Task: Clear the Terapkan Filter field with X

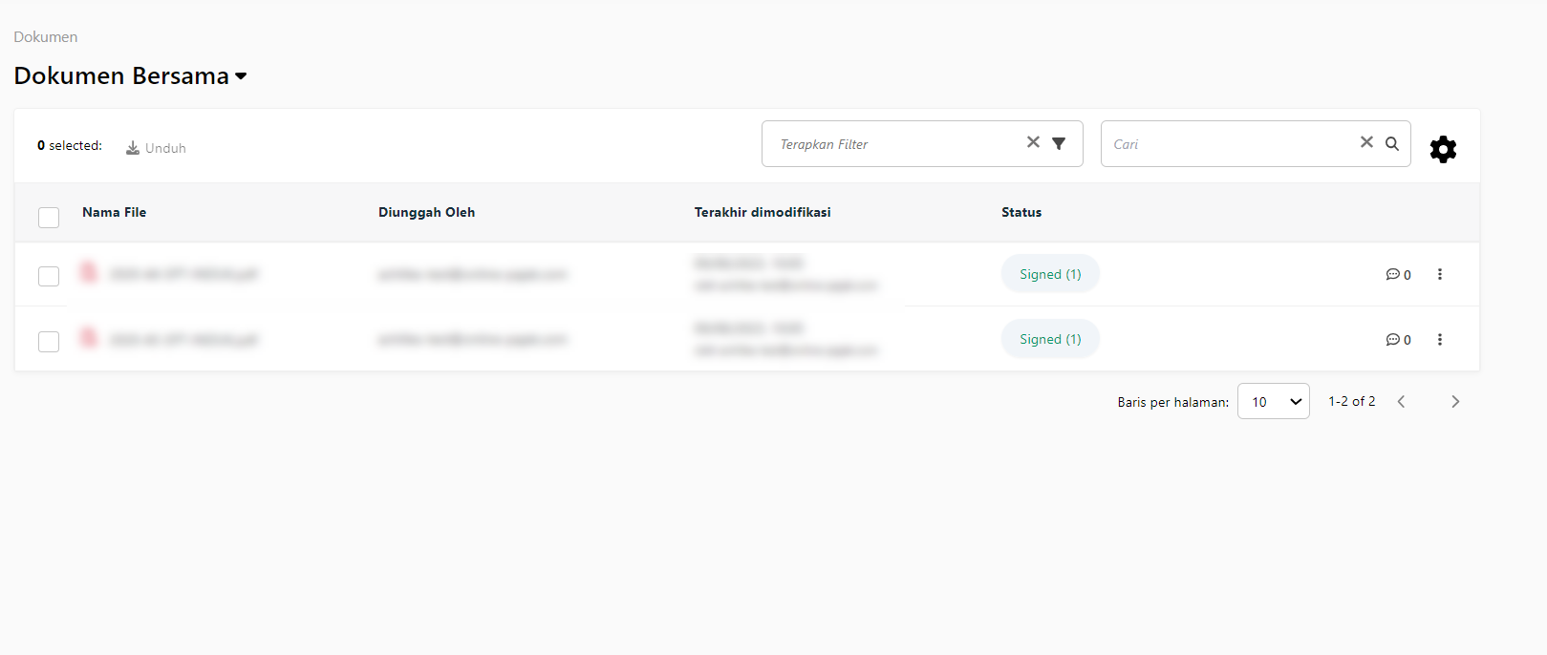Action: coord(1033,142)
